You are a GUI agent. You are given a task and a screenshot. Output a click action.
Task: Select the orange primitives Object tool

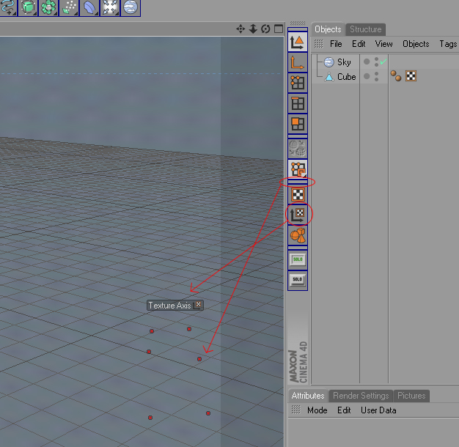click(298, 235)
